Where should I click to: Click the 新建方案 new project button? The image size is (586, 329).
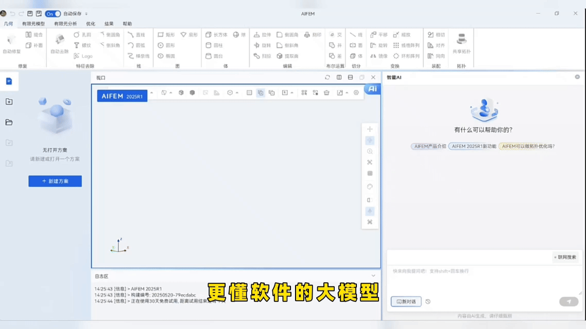point(55,181)
